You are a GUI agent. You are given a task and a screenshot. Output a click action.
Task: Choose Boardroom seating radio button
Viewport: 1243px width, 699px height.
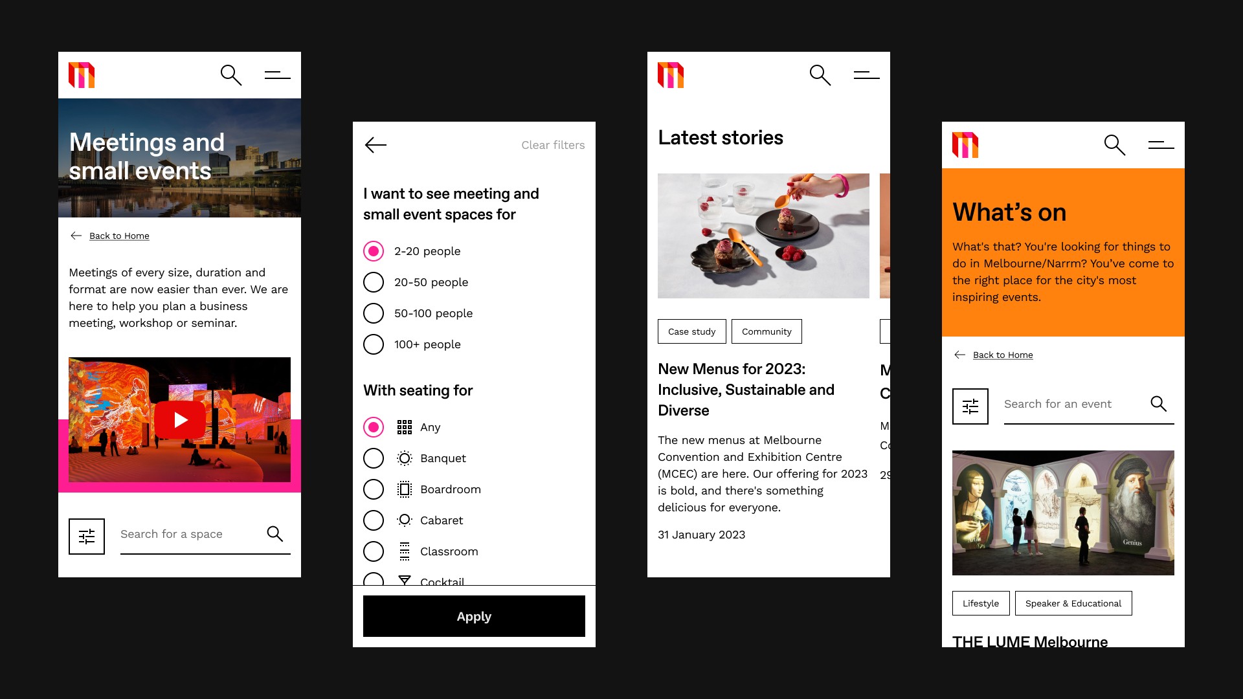pyautogui.click(x=374, y=489)
